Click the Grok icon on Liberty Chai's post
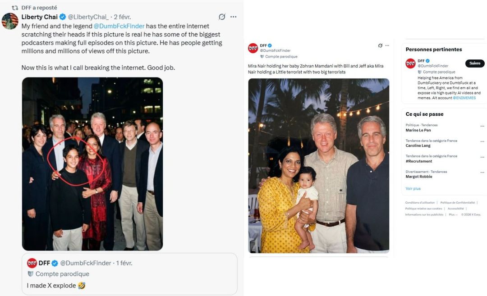 point(222,17)
